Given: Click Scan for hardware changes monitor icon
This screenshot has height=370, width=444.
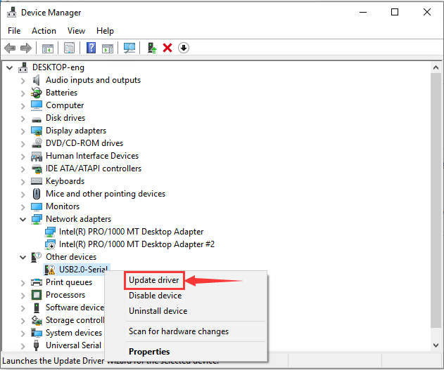Looking at the screenshot, I should [129, 48].
